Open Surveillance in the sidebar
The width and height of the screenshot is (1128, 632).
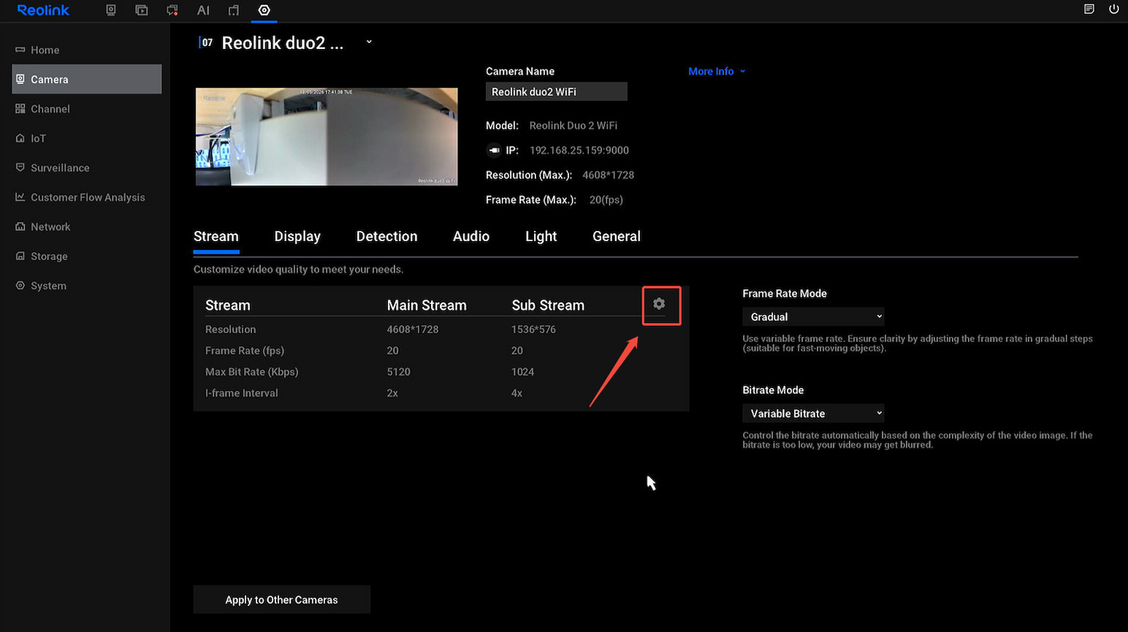pos(87,167)
